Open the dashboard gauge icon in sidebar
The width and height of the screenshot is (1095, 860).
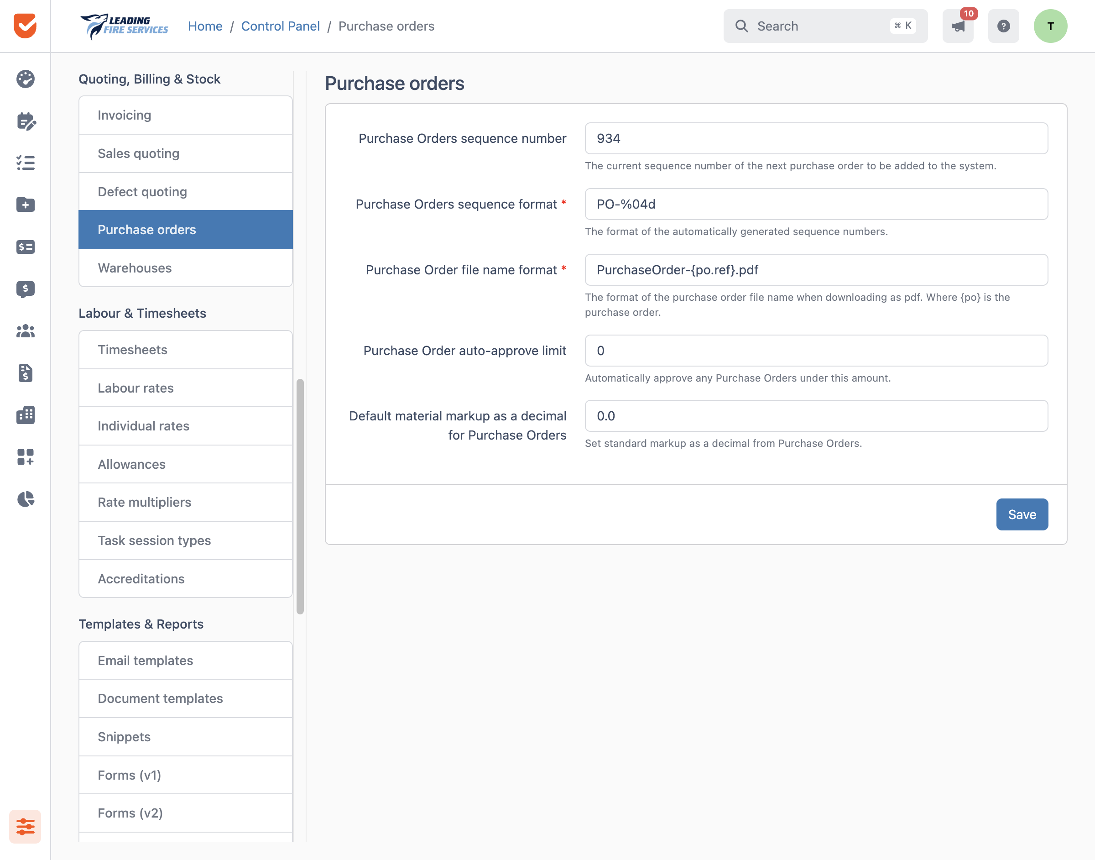click(x=25, y=79)
